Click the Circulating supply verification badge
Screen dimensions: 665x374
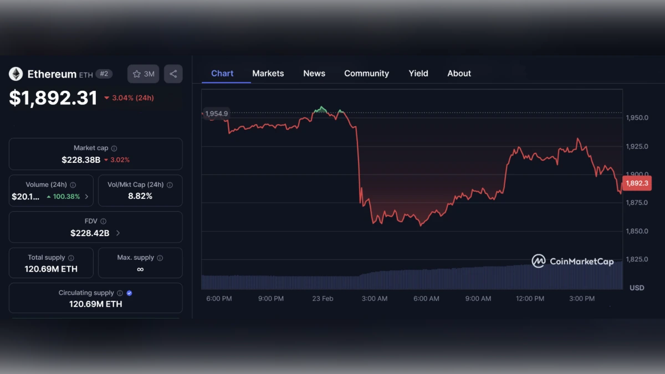pyautogui.click(x=129, y=293)
